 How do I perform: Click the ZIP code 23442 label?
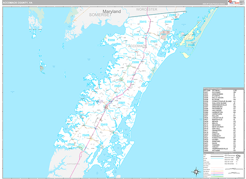tap(141, 43)
